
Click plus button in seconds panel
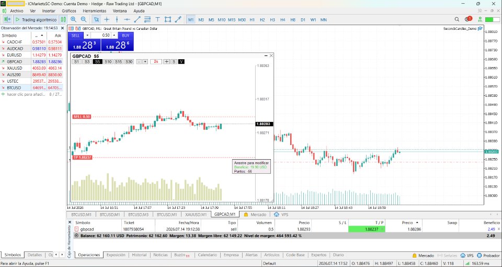coord(145,62)
